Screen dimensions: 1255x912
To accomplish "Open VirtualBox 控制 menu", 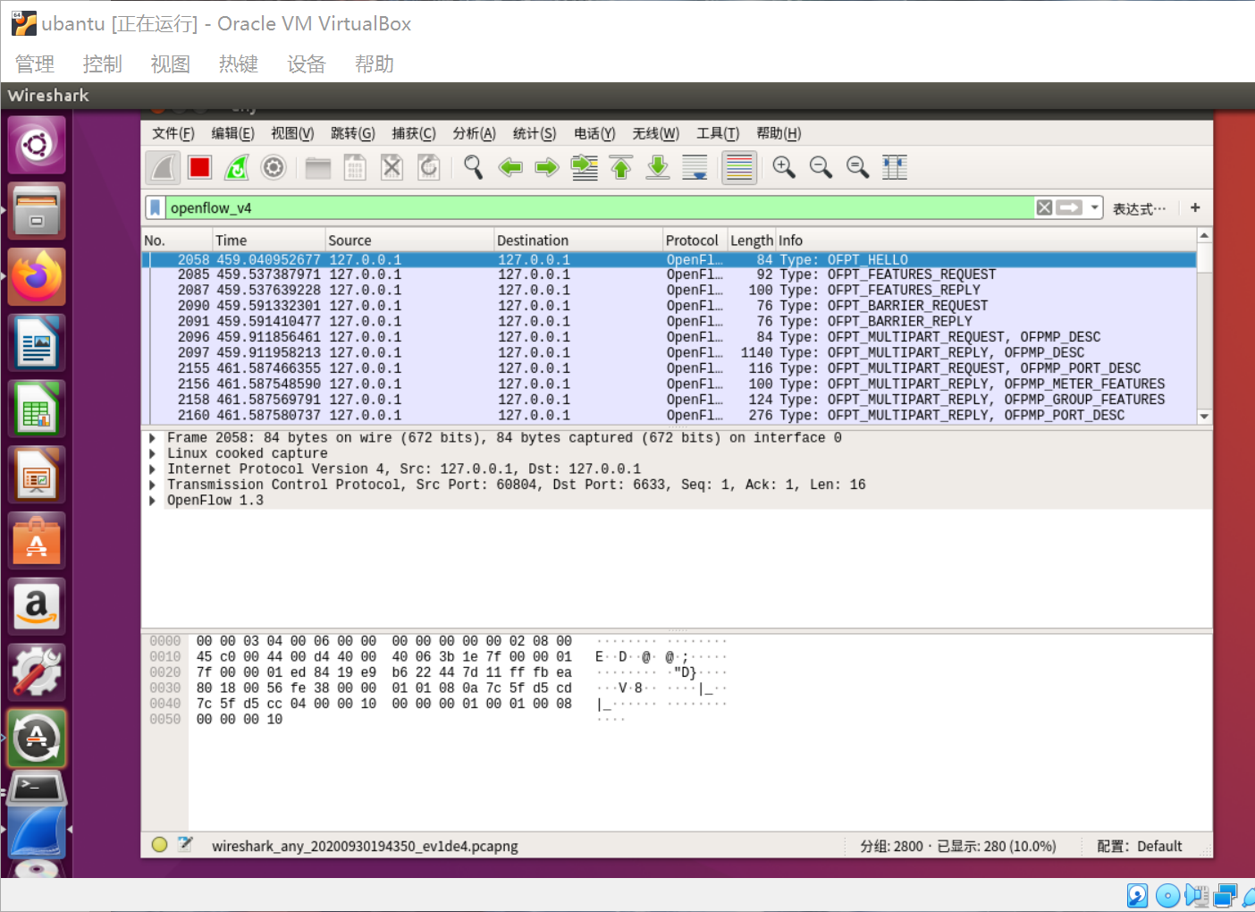I will pyautogui.click(x=103, y=64).
